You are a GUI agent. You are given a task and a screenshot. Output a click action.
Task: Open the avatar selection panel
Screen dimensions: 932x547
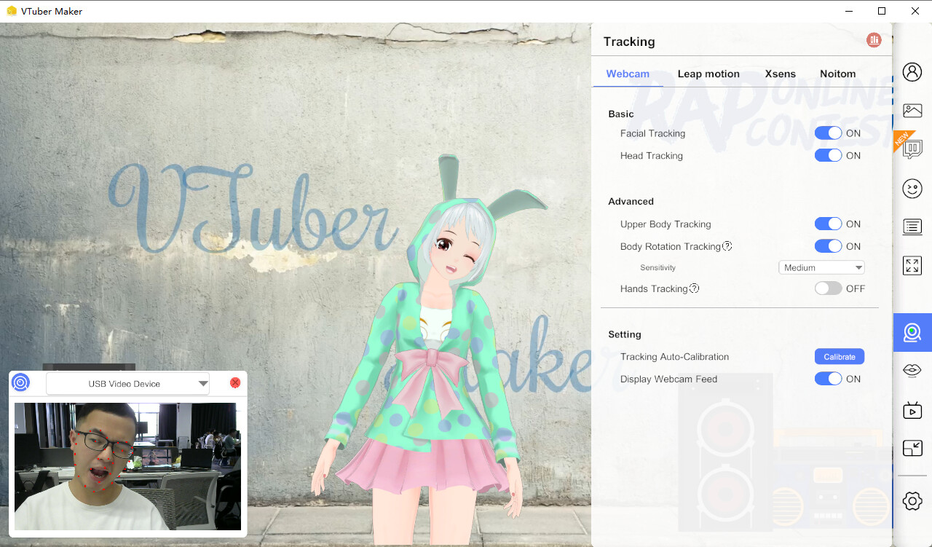tap(912, 72)
